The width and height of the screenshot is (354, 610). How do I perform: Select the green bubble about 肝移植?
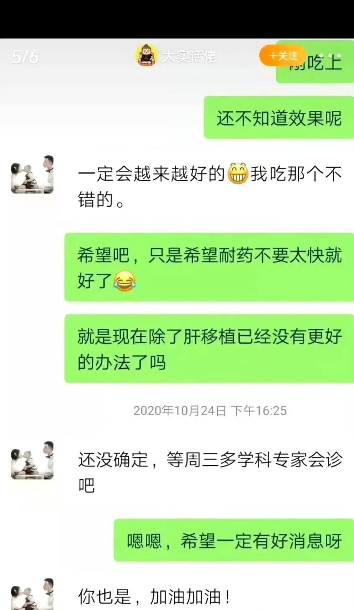(x=209, y=349)
